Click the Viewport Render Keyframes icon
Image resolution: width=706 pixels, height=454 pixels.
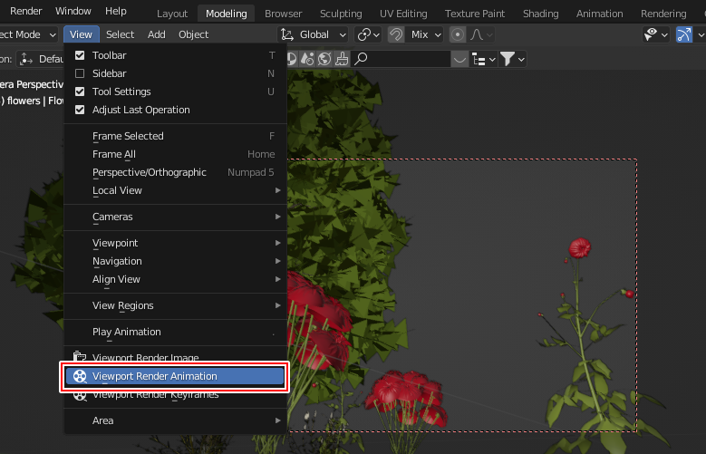tap(81, 395)
